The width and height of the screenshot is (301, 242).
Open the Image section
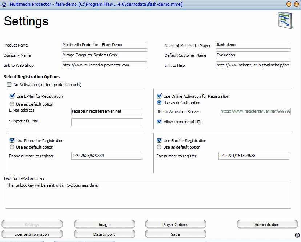(104, 225)
